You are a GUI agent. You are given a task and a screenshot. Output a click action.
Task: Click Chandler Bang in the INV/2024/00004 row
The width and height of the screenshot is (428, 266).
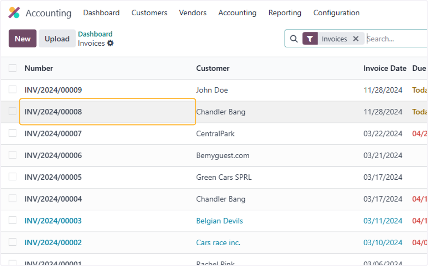click(221, 199)
